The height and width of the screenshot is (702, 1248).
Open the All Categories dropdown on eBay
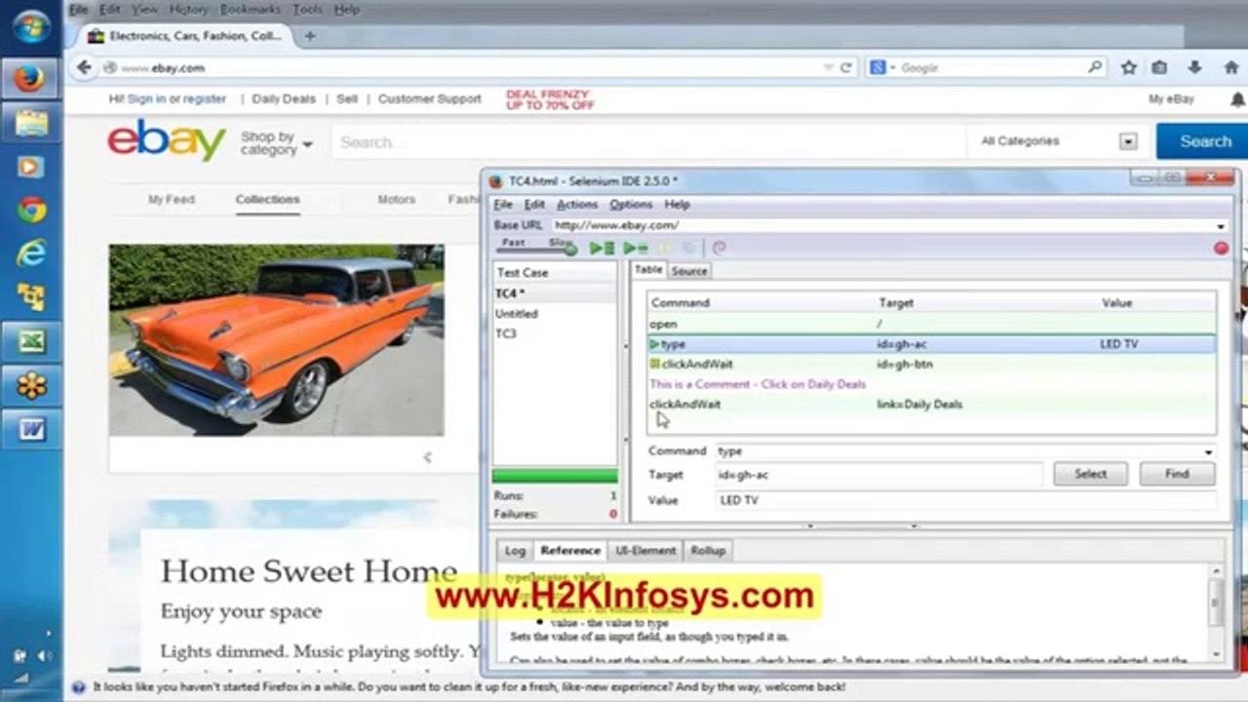point(1128,141)
